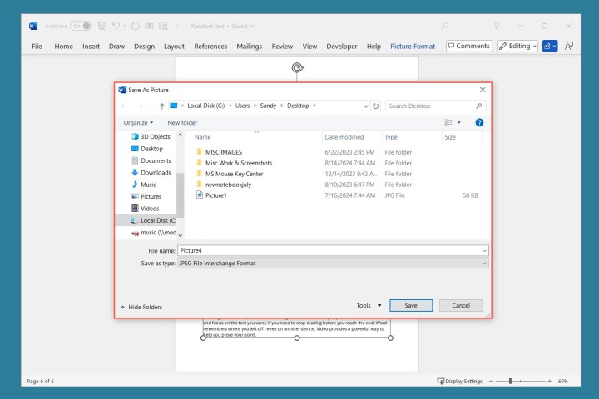
Task: Click the up-arrow folder navigation icon
Action: tap(161, 106)
